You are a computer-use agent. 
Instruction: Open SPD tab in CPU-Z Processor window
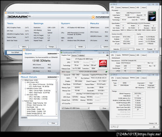(x=138, y=8)
